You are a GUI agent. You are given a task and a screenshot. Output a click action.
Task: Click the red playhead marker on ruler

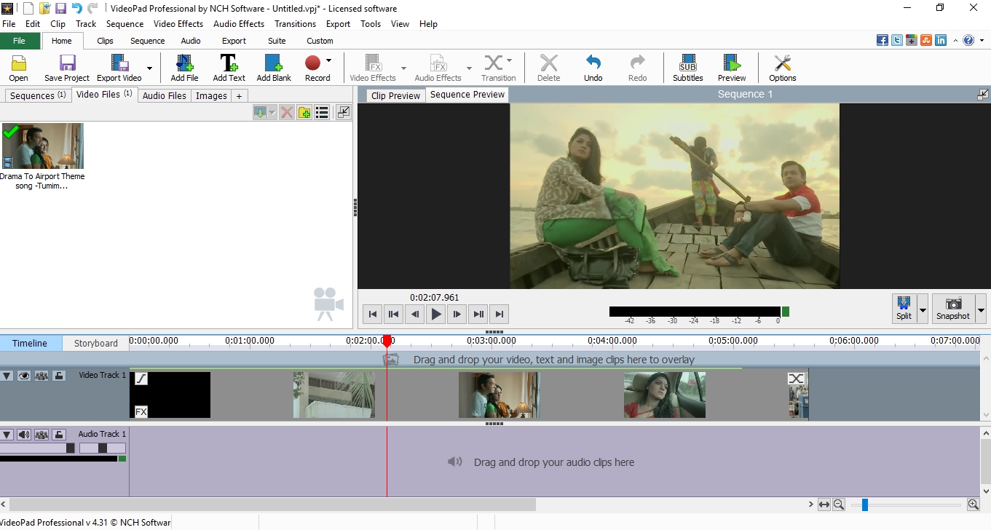[x=387, y=341]
